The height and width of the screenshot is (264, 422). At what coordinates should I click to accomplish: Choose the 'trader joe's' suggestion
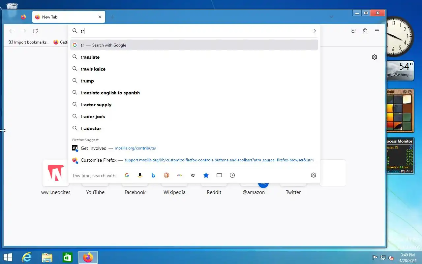(194, 116)
